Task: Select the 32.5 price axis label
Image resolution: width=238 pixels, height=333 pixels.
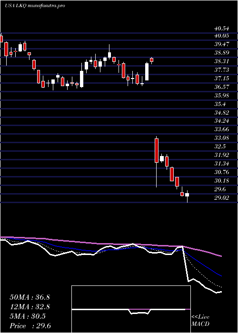Action: coord(220,147)
